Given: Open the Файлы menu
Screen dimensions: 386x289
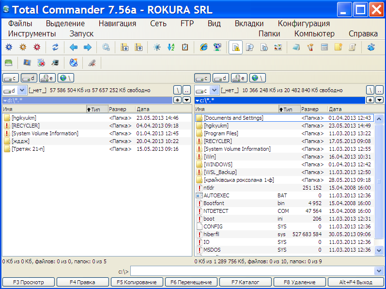Looking at the screenshot, I should click(20, 24).
